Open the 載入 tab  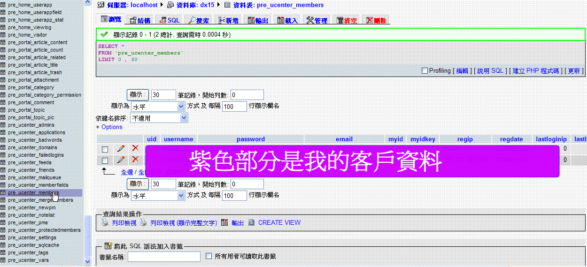pyautogui.click(x=287, y=20)
